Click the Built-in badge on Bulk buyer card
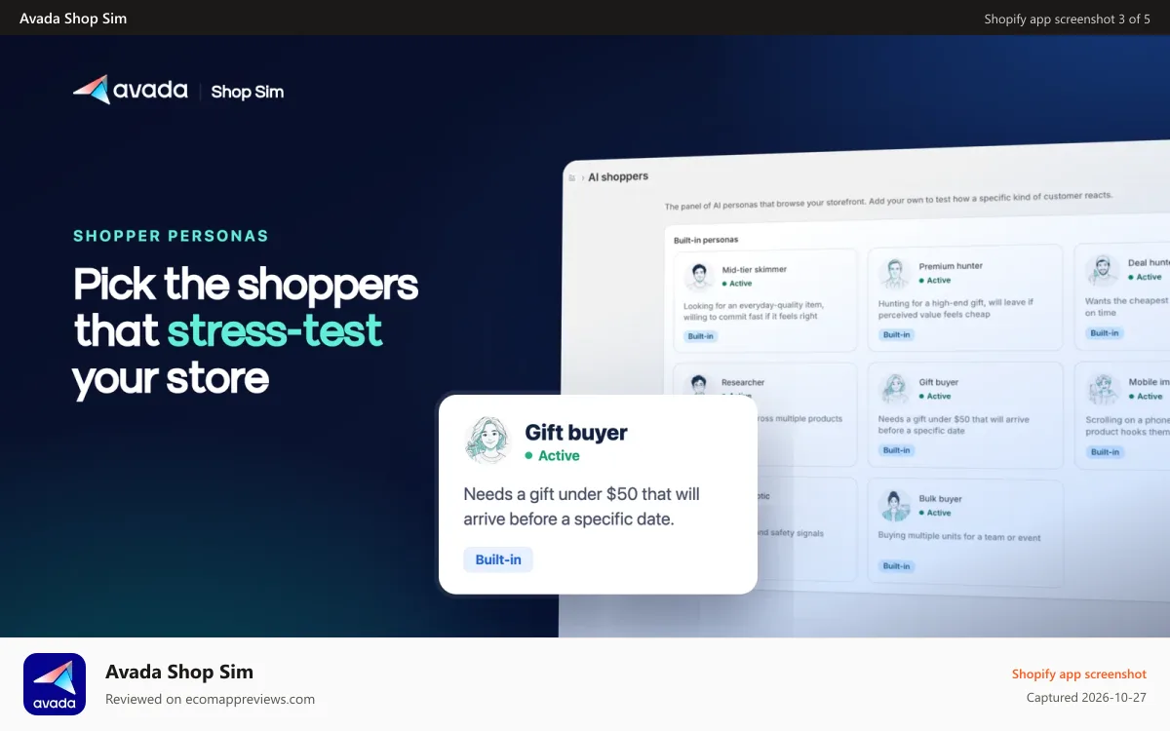The width and height of the screenshot is (1170, 731). 896,566
